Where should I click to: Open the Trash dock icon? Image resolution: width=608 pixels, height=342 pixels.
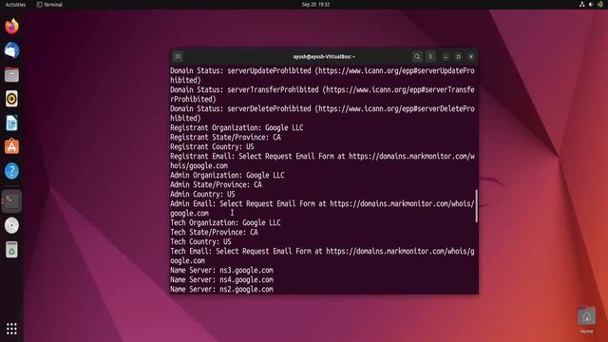point(11,250)
